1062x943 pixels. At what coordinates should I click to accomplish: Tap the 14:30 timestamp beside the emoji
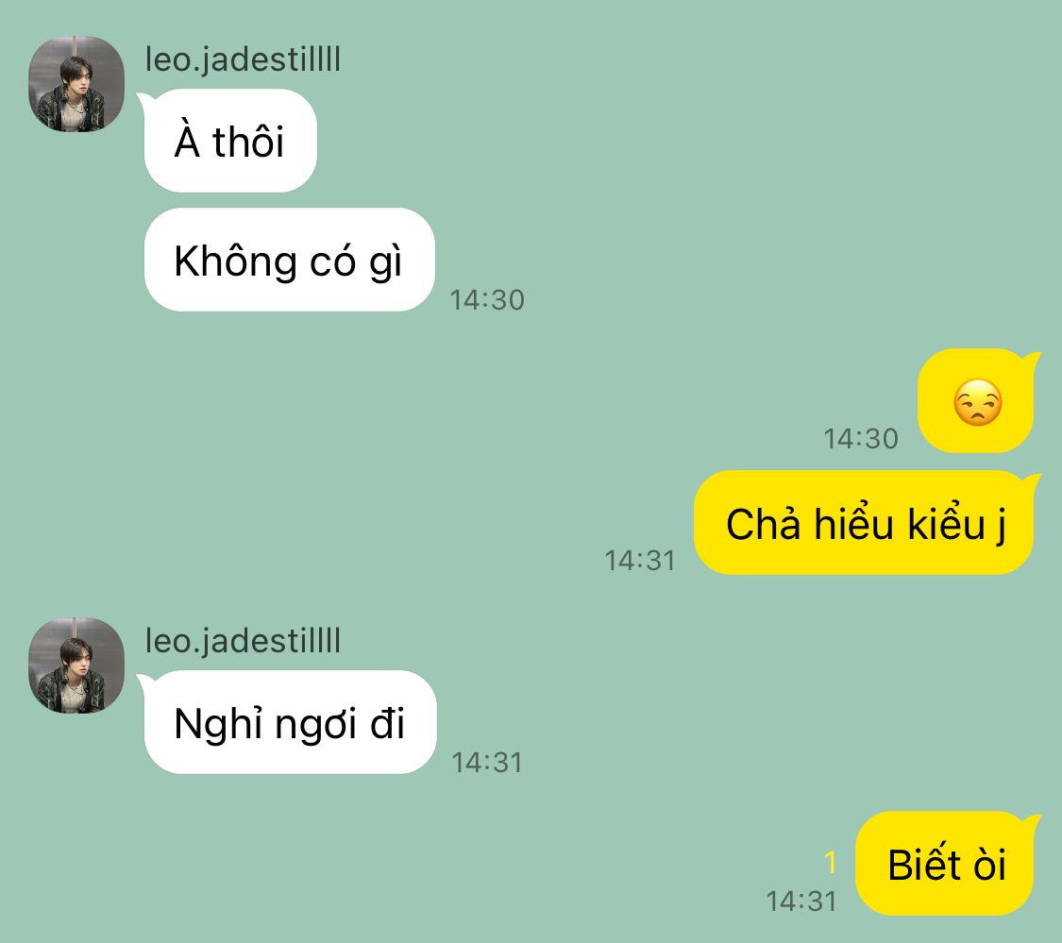[861, 439]
